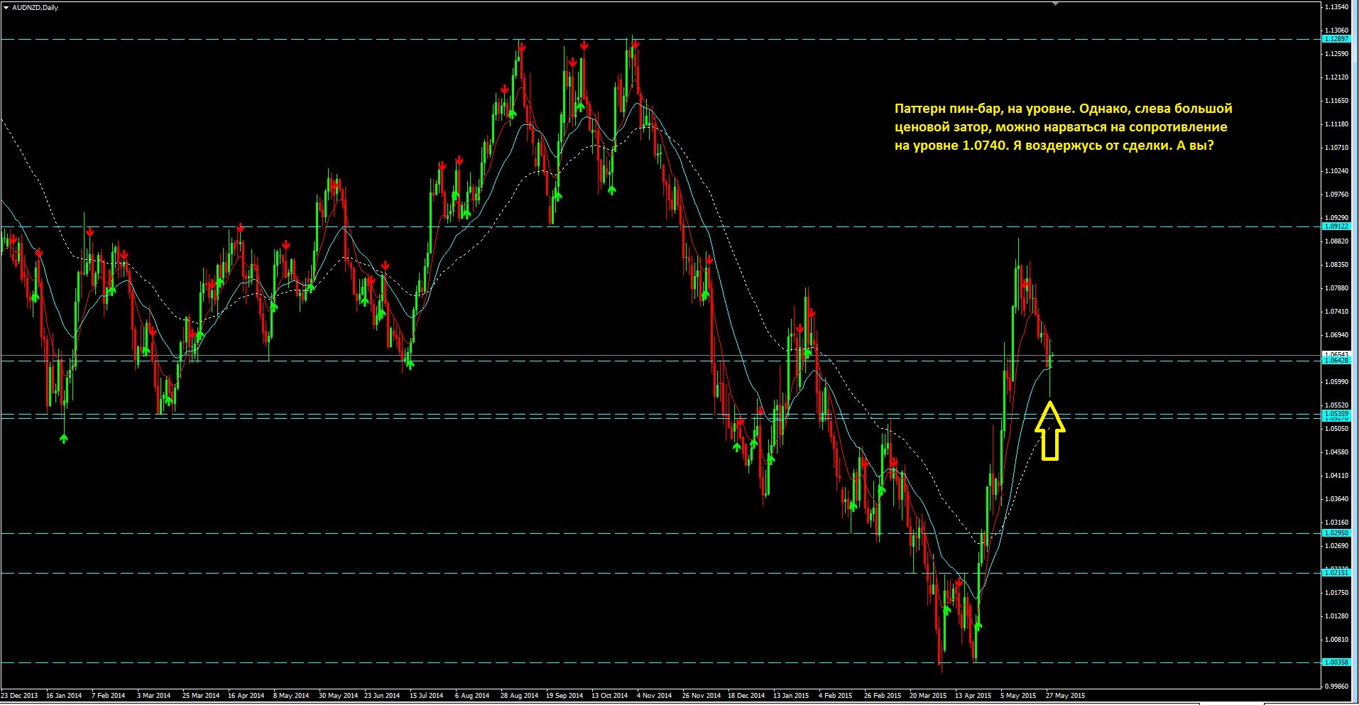This screenshot has height=705, width=1359.
Task: Click the 1.10240 price scale label
Action: tap(1337, 171)
